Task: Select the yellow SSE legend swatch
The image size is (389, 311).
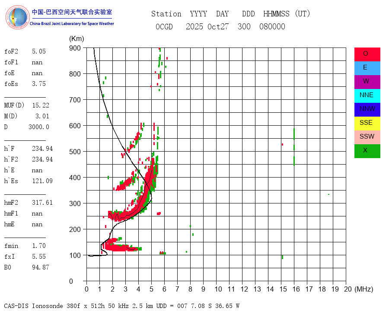Action: point(367,124)
